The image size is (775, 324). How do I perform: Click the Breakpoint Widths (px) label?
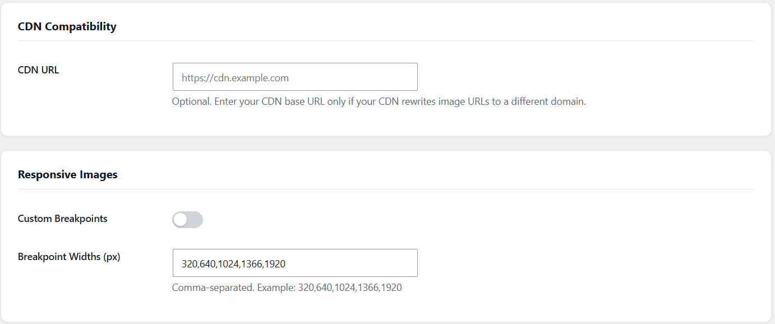(69, 257)
